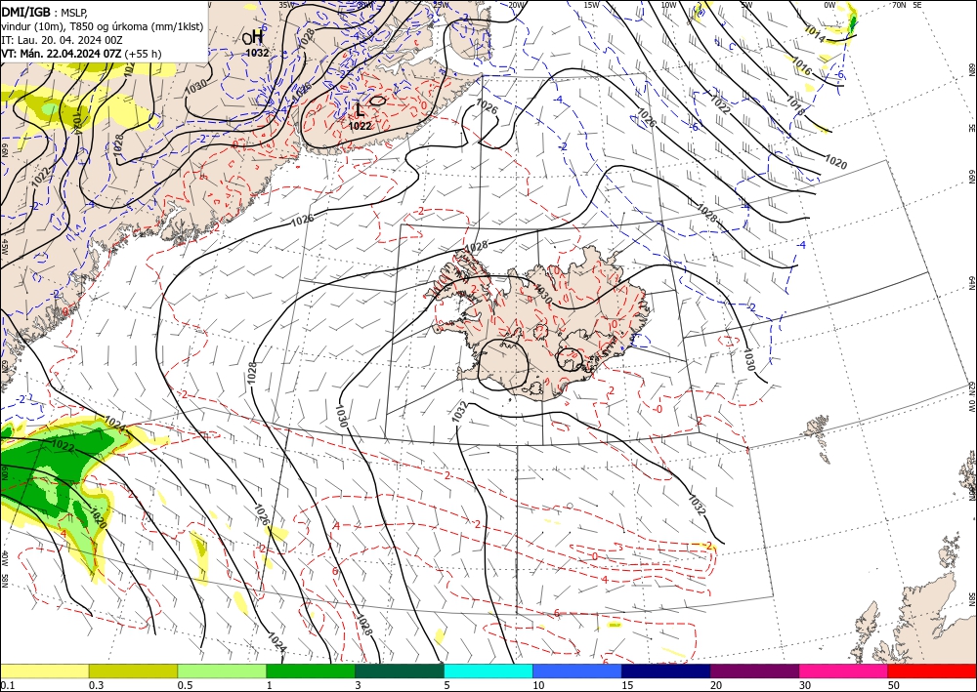Click the '15W' longitude label
Screen dimensions: 977x692
tap(591, 5)
